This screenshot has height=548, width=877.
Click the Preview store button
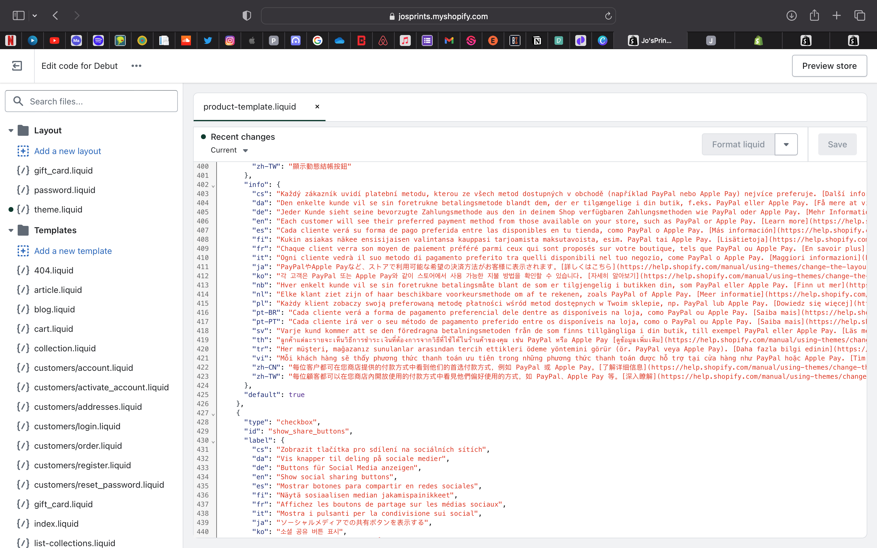click(x=829, y=65)
